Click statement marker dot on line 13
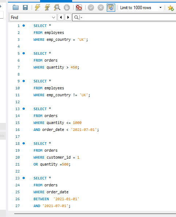This screenshot has height=217, width=176. pyautogui.click(x=24, y=109)
